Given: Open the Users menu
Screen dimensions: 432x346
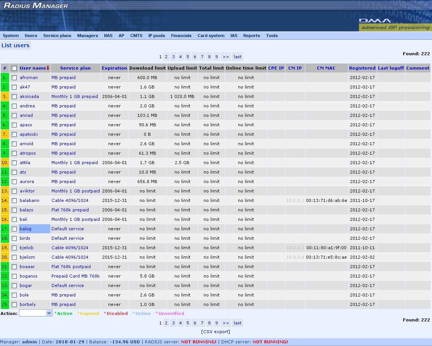Looking at the screenshot, I should point(31,36).
